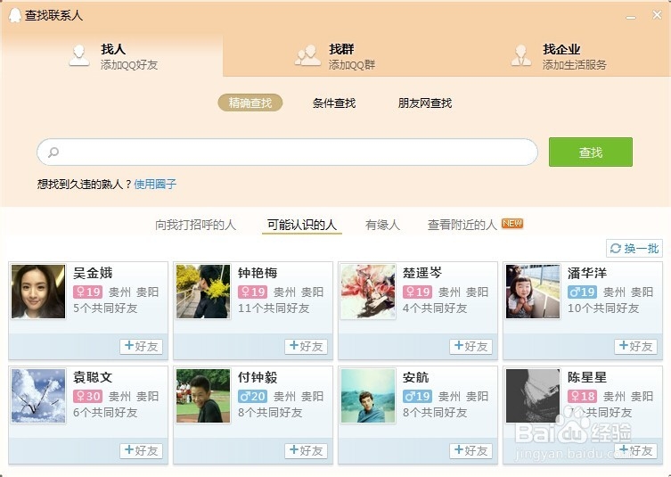The image size is (671, 477).
Task: Click 8个共同好友 under 安航
Action: coord(435,413)
